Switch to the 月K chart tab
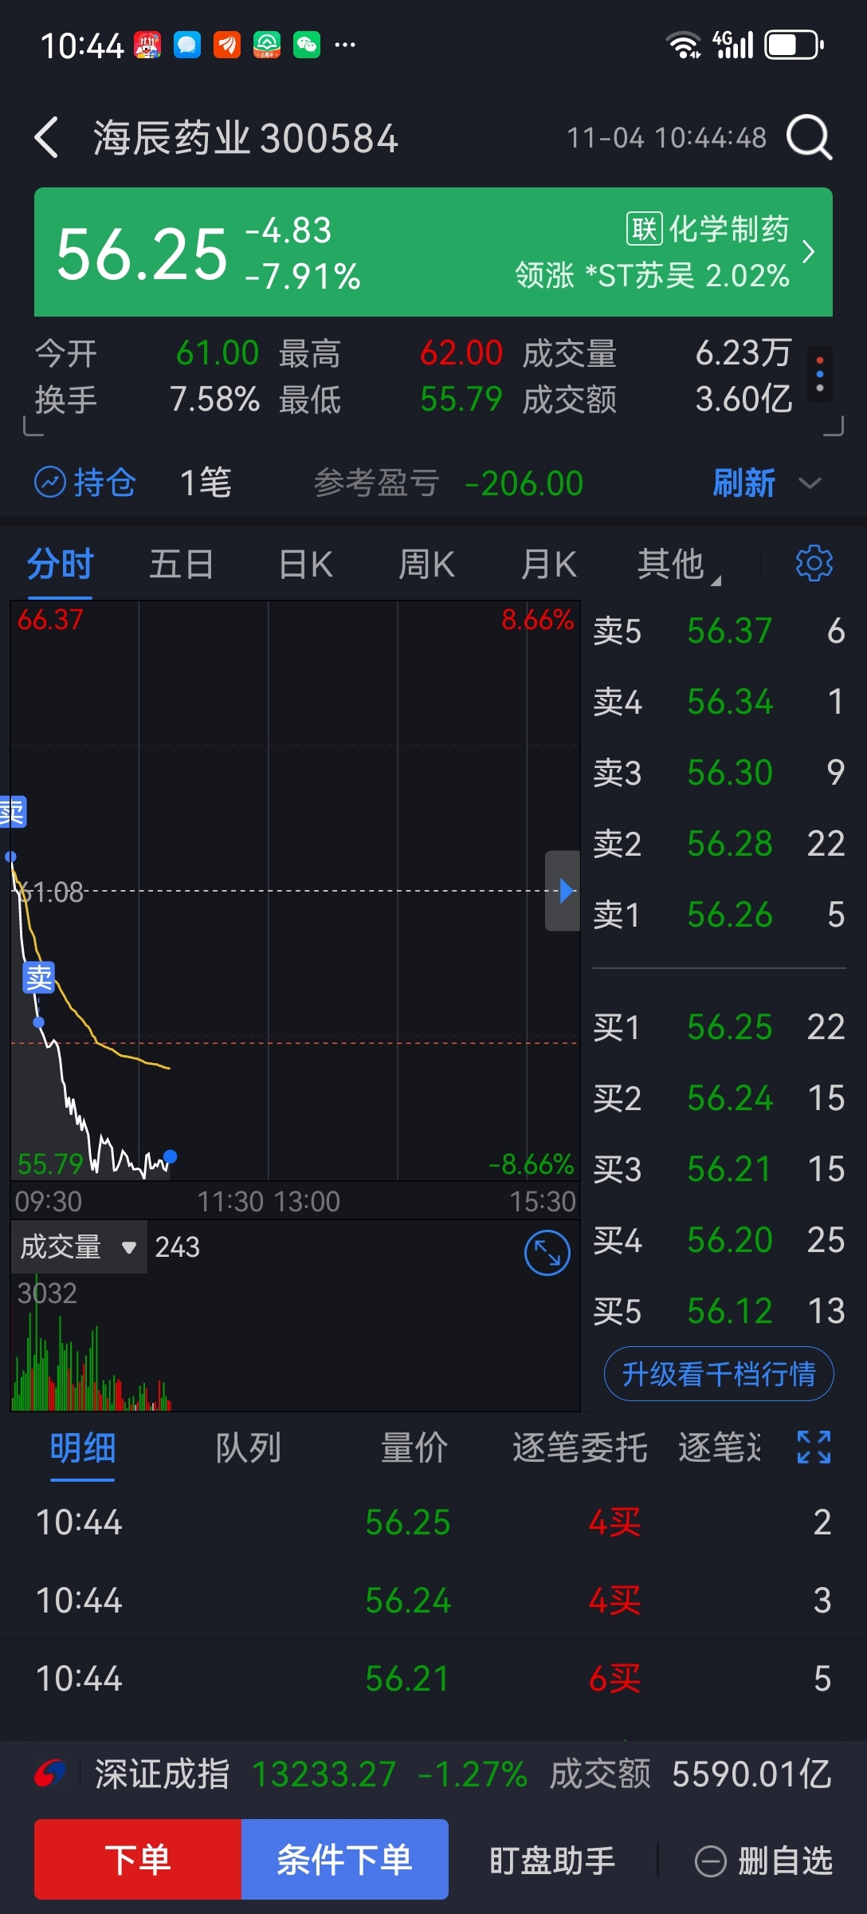The height and width of the screenshot is (1914, 867). (x=548, y=564)
